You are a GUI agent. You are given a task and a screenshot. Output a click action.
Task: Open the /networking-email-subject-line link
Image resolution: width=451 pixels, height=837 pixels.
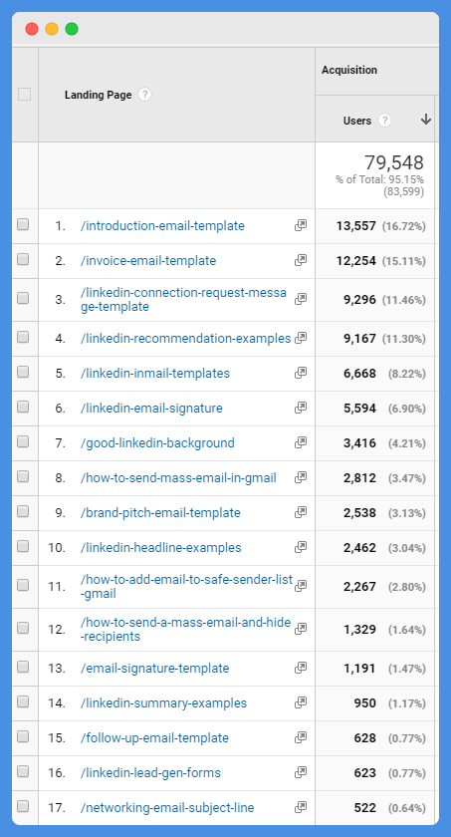point(167,808)
